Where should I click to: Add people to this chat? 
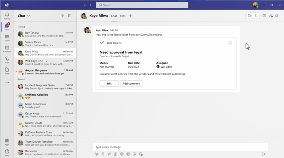[271, 16]
